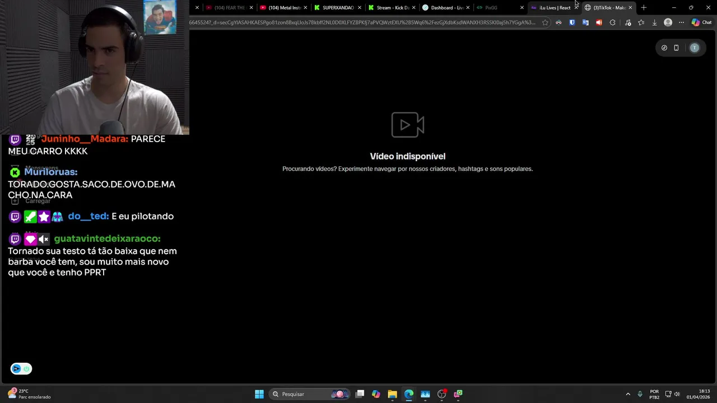Viewport: 717px width, 403px height.
Task: Open the Windows Start menu
Action: (259, 394)
